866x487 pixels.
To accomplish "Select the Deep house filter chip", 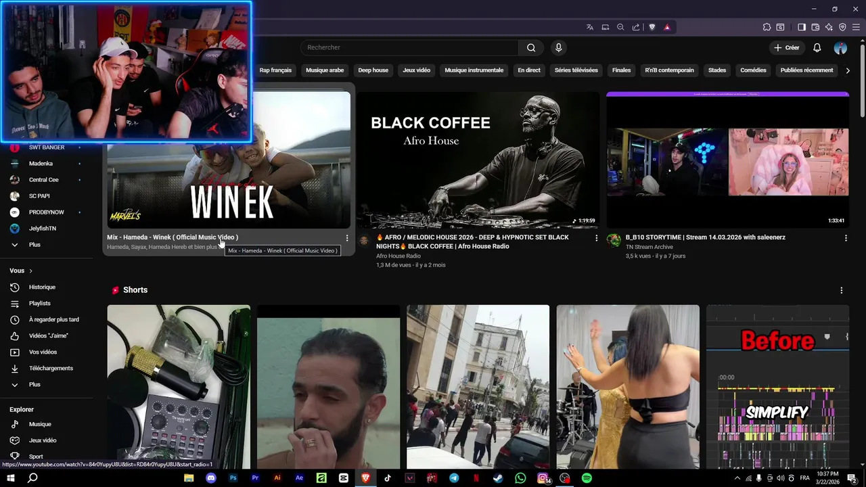I will point(373,70).
